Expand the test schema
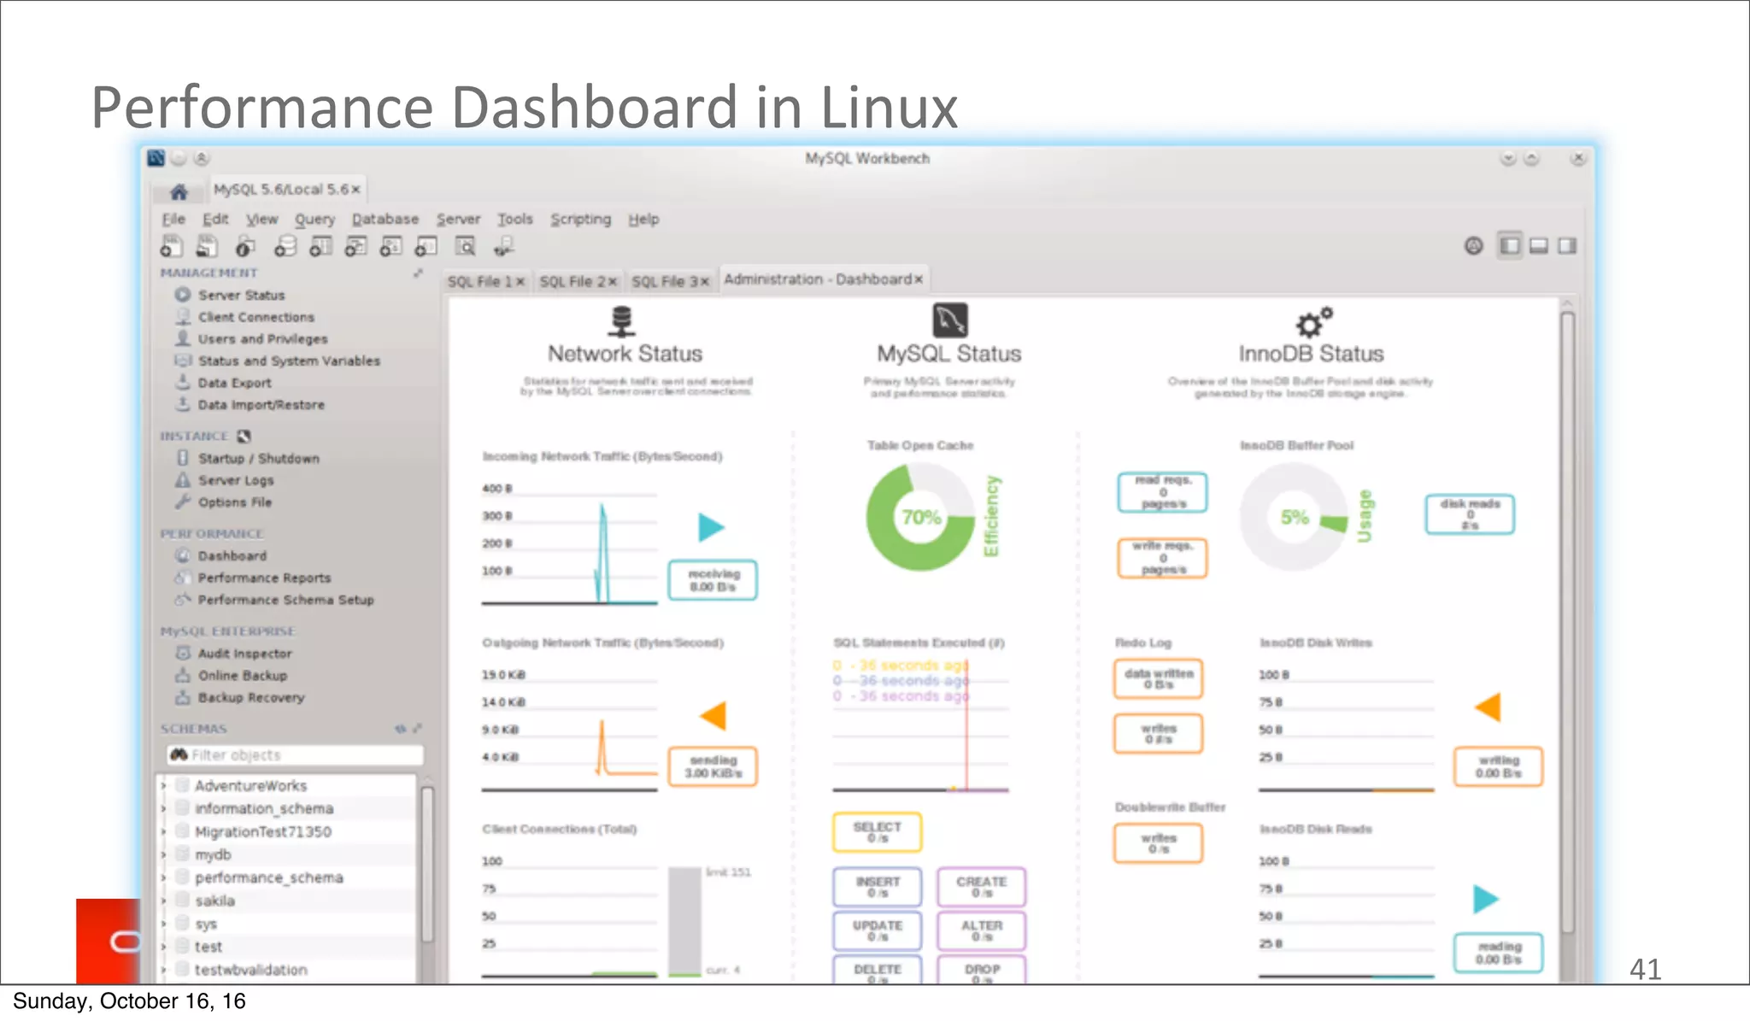Viewport: 1750px width, 1021px height. (x=163, y=948)
